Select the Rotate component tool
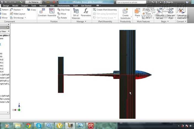194x129 pixels. [x=62, y=18]
